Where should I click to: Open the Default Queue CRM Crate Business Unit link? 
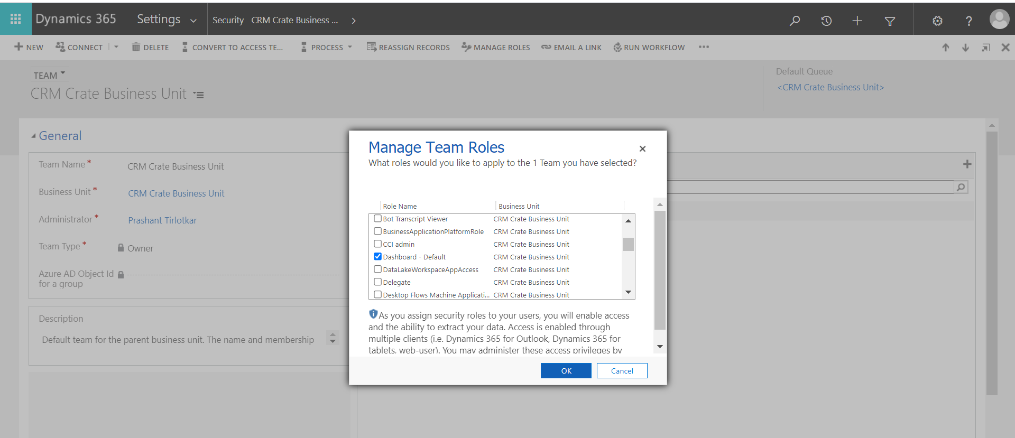831,87
